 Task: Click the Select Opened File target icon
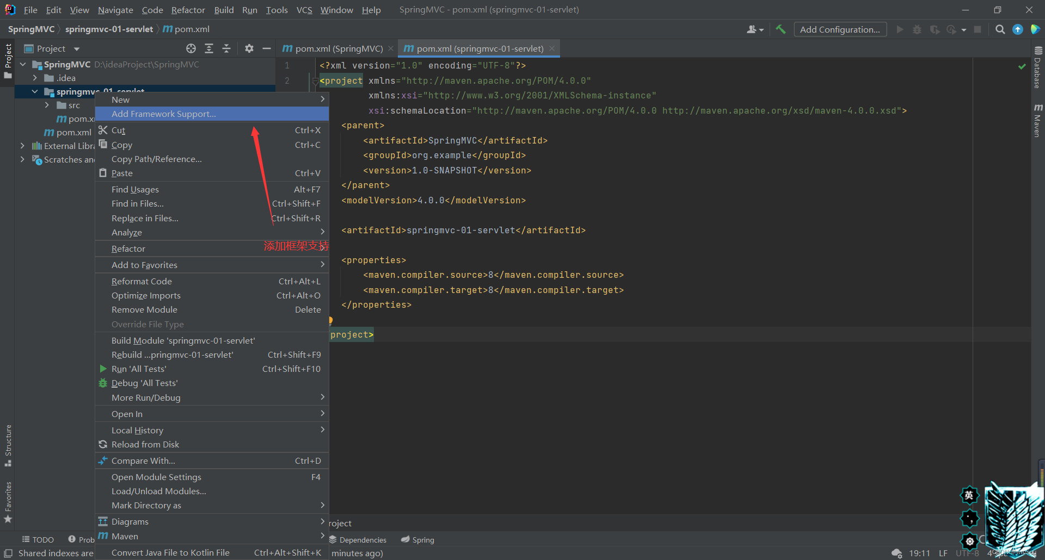[x=191, y=48]
